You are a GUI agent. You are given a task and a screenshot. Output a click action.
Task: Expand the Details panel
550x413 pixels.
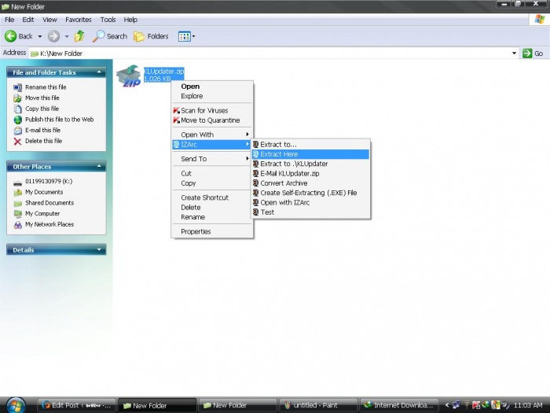[x=99, y=249]
